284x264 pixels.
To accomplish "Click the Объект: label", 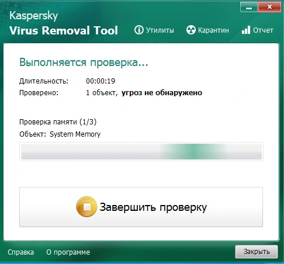I will point(33,134).
